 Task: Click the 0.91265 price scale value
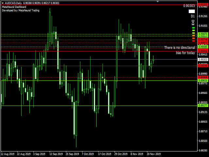[x=203, y=16]
